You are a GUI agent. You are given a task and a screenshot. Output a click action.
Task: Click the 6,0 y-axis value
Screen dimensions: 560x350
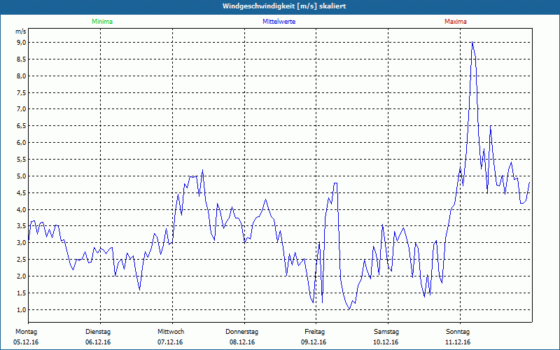pyautogui.click(x=22, y=143)
